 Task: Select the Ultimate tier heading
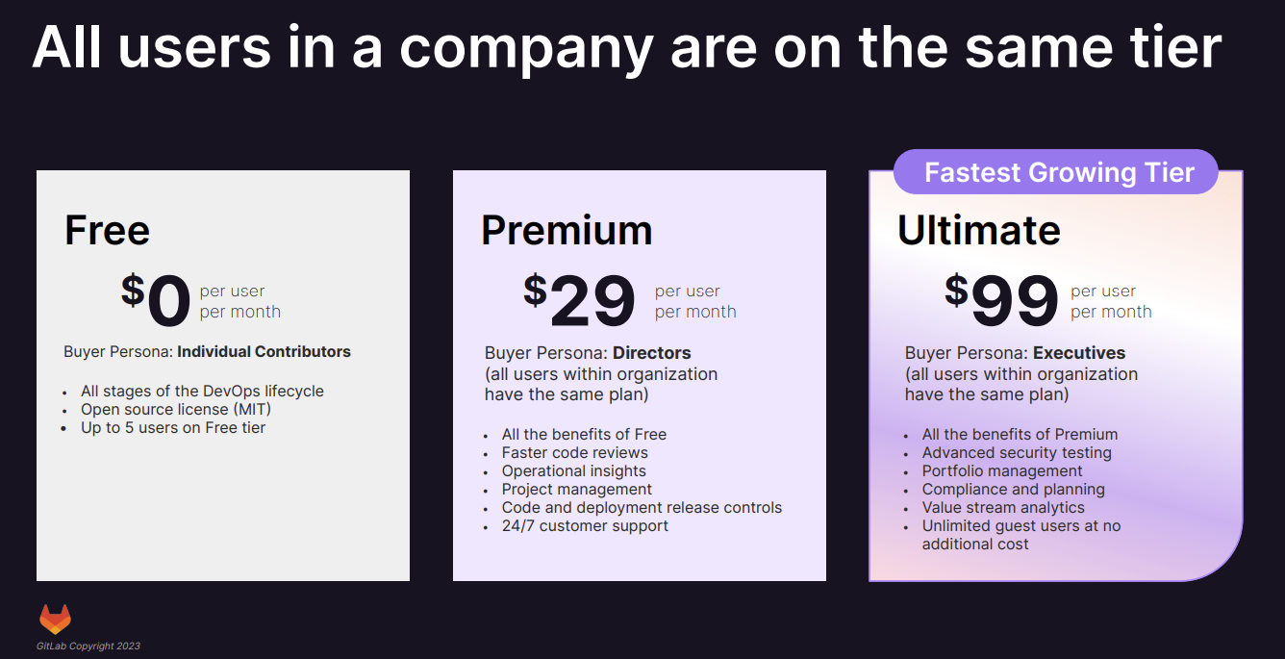[x=978, y=231]
